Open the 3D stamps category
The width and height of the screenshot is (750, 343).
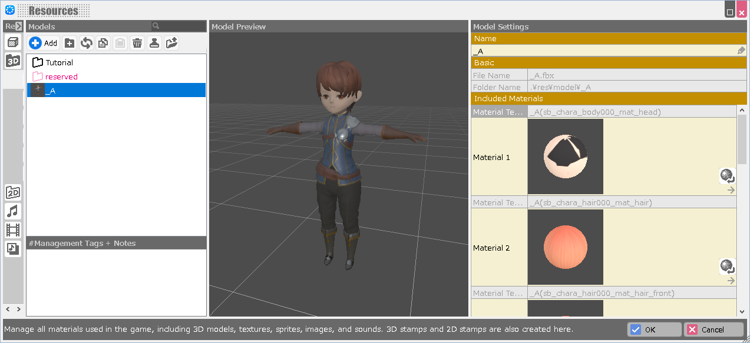tap(13, 61)
